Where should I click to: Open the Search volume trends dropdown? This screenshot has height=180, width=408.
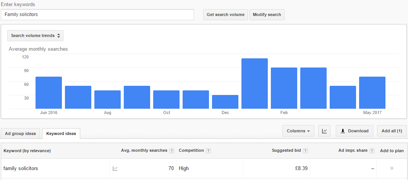36,35
